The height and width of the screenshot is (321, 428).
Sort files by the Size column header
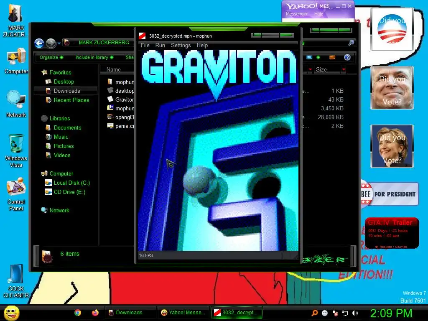pos(321,70)
